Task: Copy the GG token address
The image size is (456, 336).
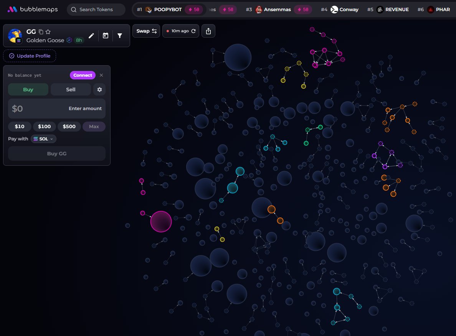Action: coord(41,32)
